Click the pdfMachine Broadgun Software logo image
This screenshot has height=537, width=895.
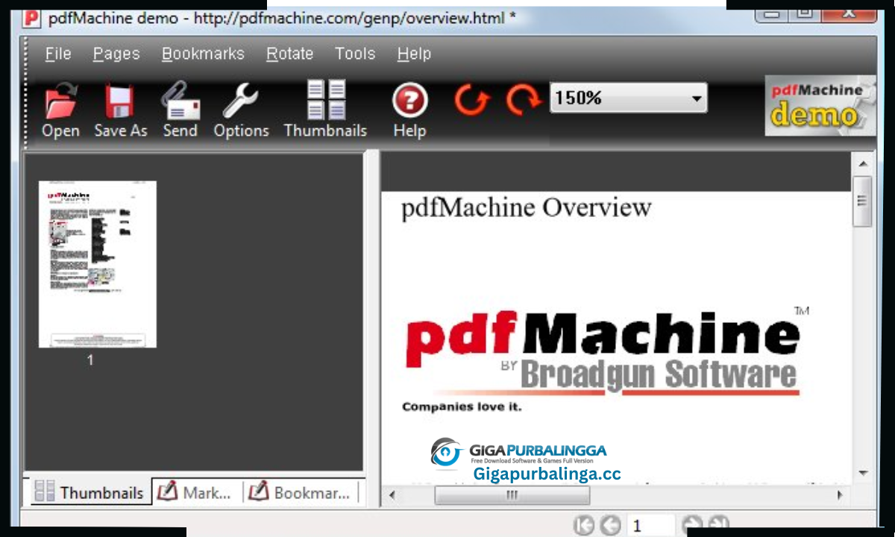(607, 351)
